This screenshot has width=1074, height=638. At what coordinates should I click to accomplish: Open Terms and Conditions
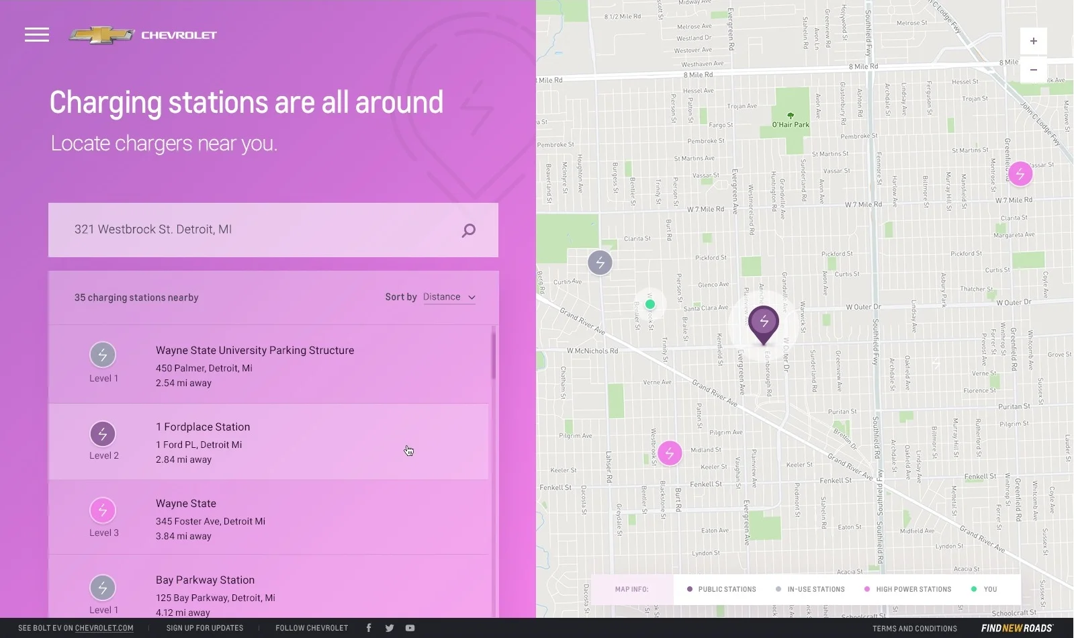pos(915,629)
